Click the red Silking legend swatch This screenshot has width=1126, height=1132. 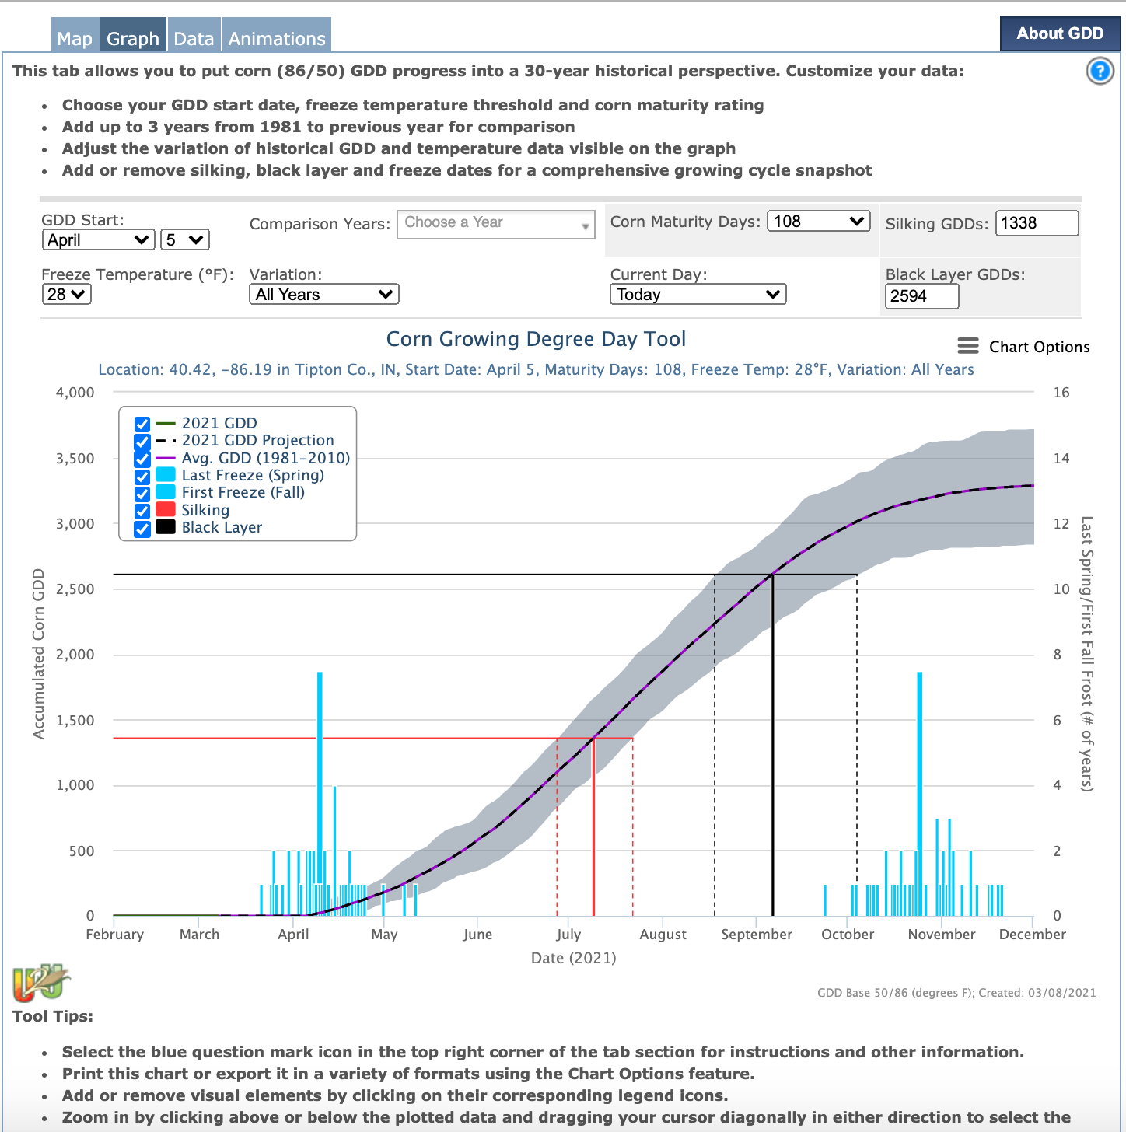[x=165, y=510]
